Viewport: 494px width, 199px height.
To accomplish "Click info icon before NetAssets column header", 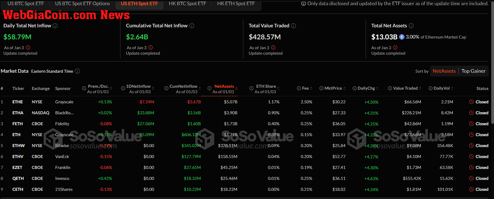I will click(x=210, y=88).
